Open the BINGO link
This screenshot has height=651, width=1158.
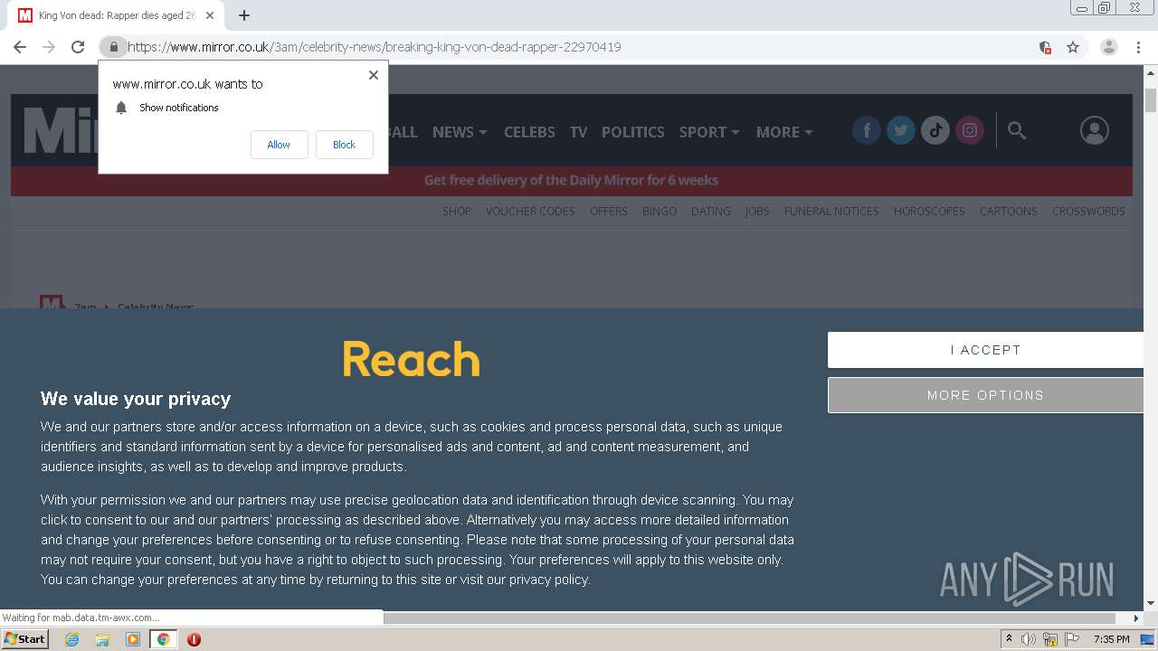point(660,212)
